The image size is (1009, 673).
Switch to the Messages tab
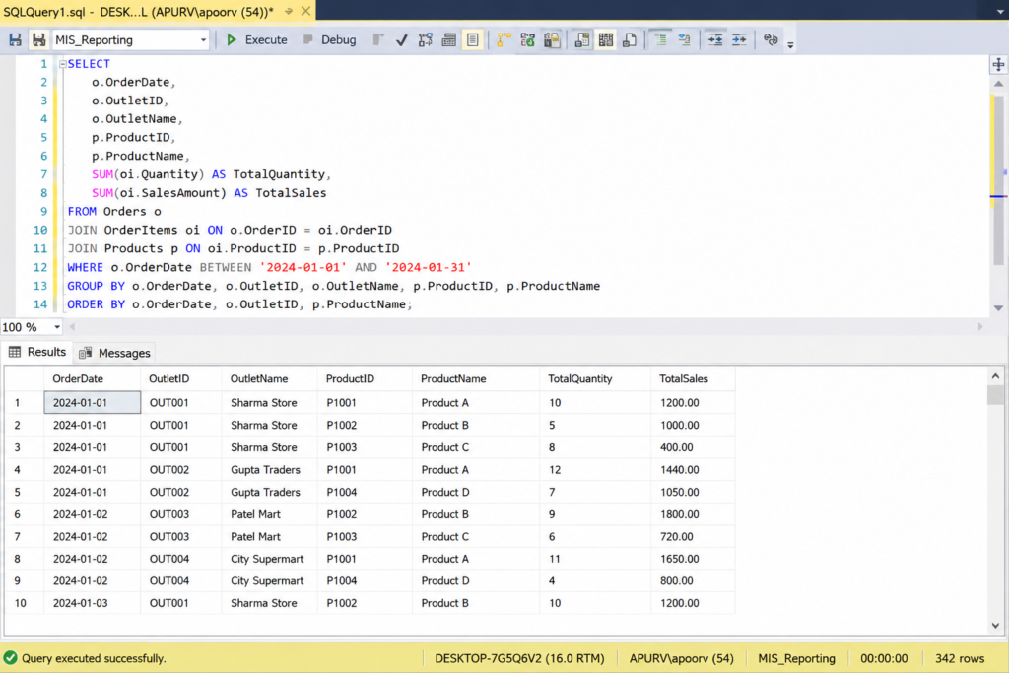(114, 353)
